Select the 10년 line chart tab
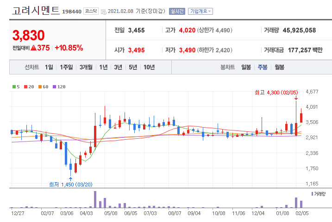 point(149,67)
